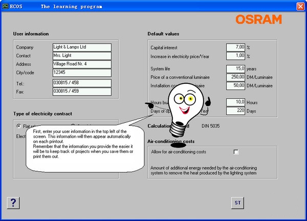Click the User information heading

click(x=31, y=34)
